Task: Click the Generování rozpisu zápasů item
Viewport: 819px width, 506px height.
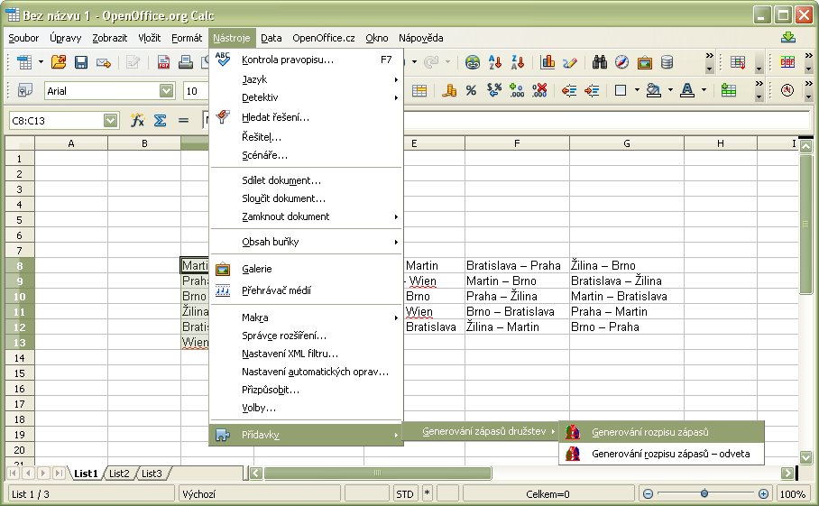Action: [x=661, y=432]
